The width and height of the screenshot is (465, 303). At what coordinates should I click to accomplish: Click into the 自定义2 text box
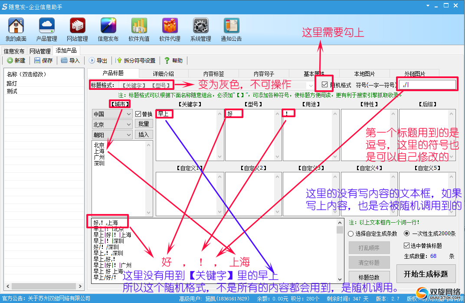tap(252, 194)
